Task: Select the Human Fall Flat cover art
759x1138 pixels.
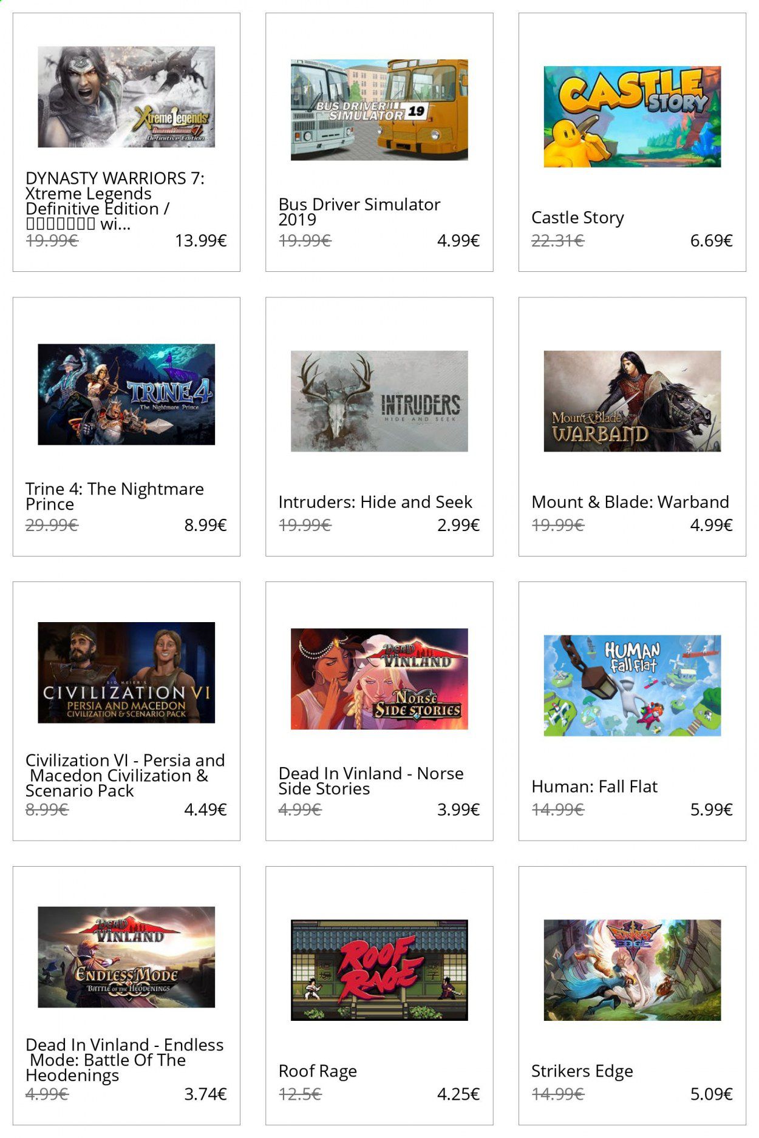Action: (632, 686)
